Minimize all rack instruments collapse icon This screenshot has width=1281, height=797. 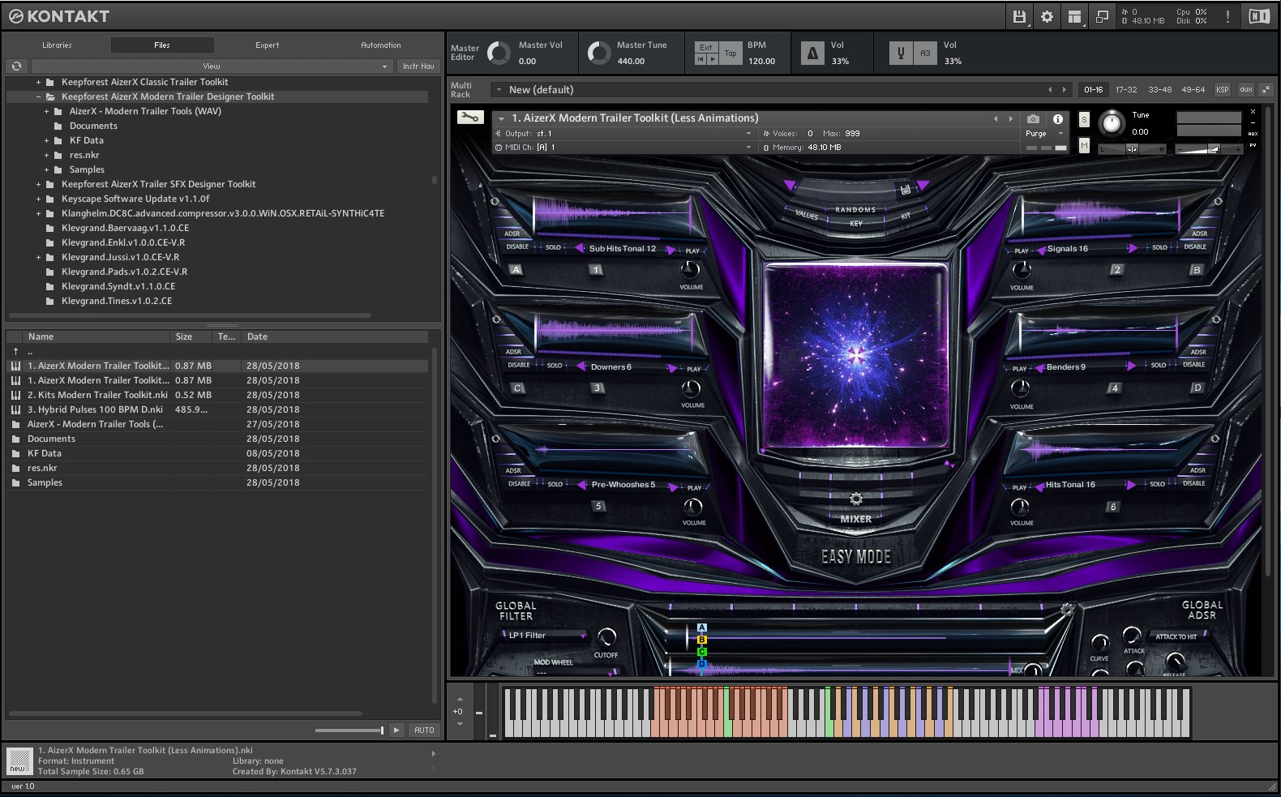pyautogui.click(x=1266, y=89)
